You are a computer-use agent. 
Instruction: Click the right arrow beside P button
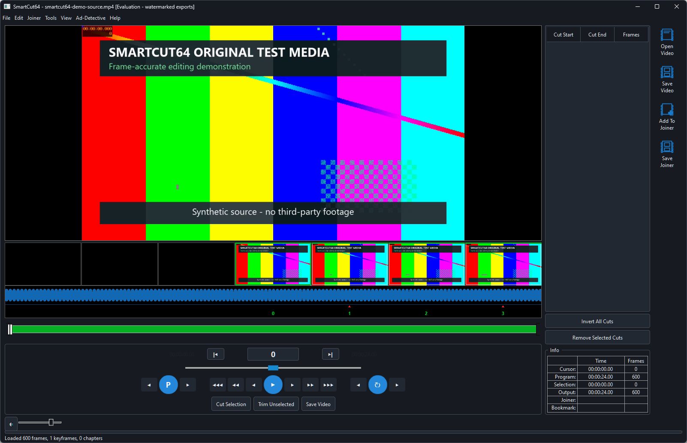coord(188,385)
